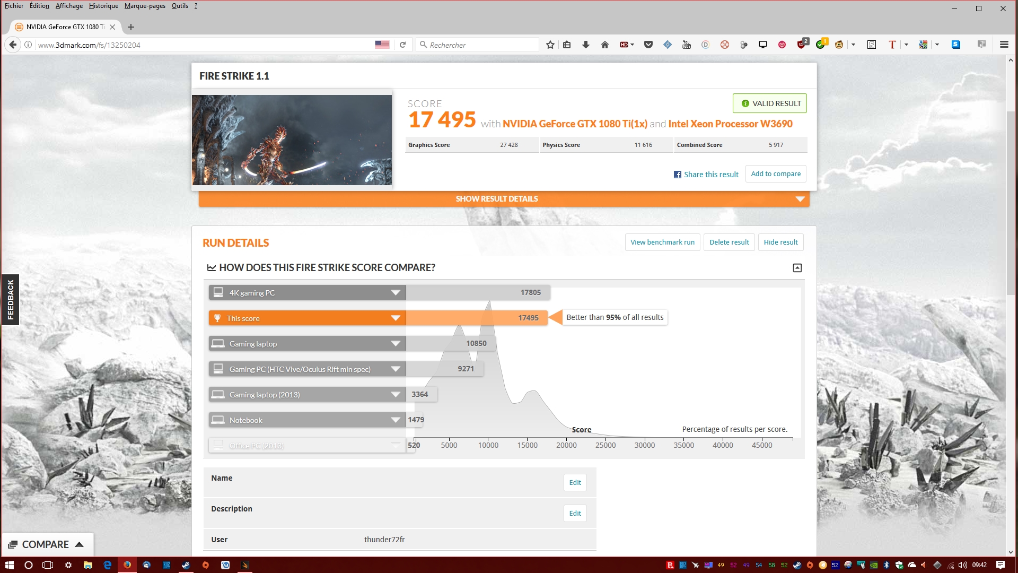Open the HD extension dropdown arrow
Viewport: 1018px width, 573px height.
633,45
